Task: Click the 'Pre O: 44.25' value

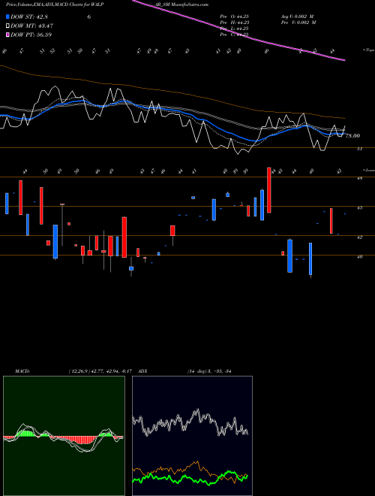Action: [234, 17]
